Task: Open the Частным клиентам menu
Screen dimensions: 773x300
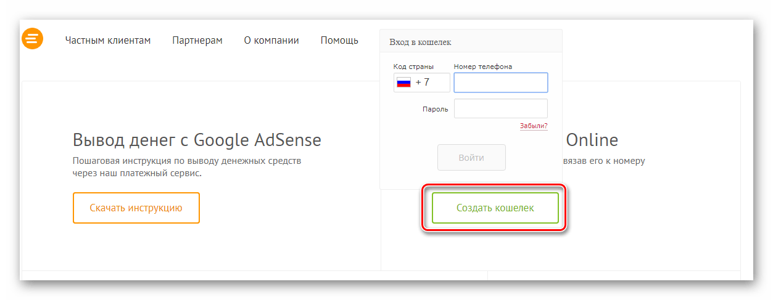Action: 107,41
